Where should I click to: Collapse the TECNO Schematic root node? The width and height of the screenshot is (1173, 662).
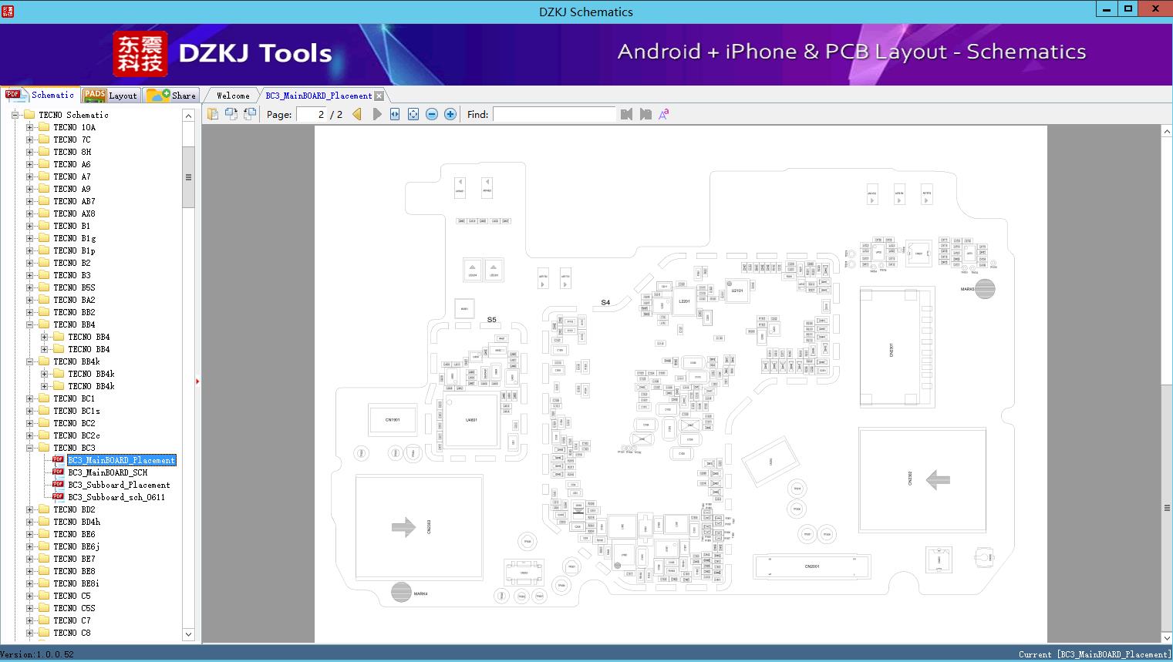pyautogui.click(x=15, y=115)
